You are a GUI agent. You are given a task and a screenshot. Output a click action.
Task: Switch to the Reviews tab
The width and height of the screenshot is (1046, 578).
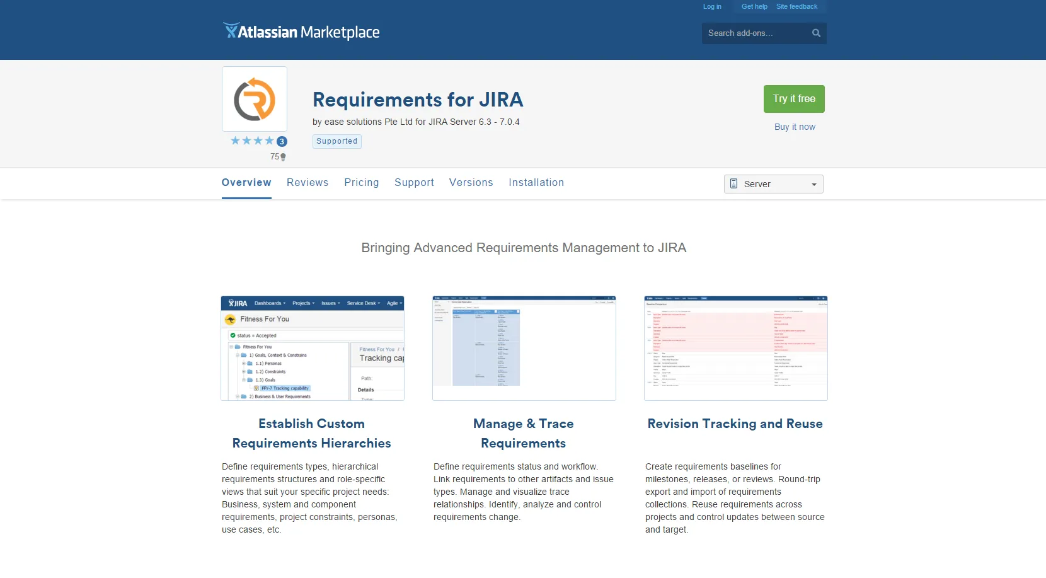click(x=307, y=182)
